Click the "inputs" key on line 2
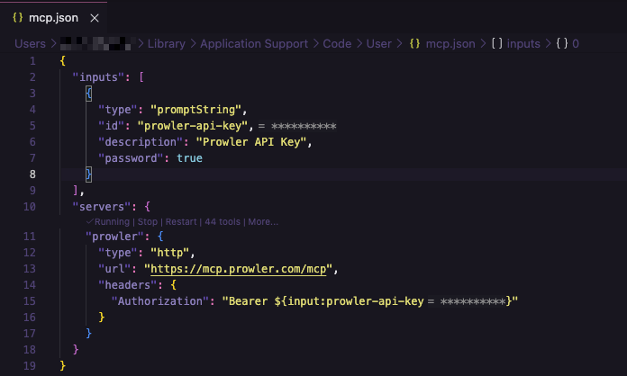 point(98,77)
